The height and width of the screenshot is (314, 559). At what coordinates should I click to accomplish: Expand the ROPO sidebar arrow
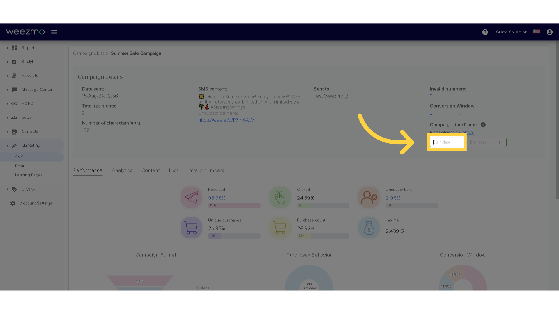coord(8,104)
